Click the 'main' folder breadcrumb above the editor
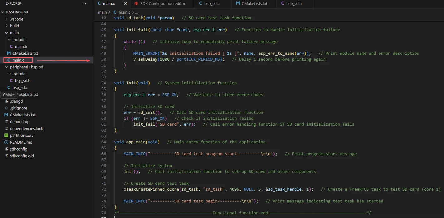444x218 pixels. (x=102, y=12)
